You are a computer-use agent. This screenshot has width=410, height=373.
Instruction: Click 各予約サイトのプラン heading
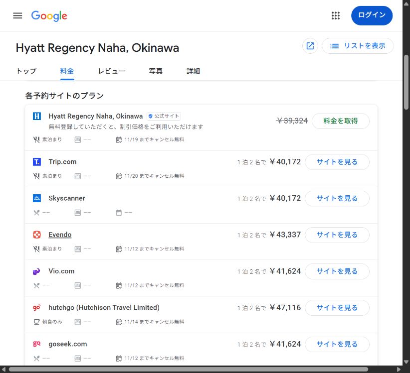pos(64,96)
